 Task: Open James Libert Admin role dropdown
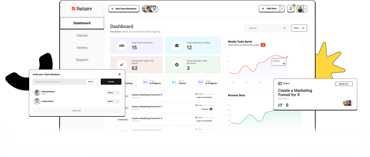[x=113, y=101]
